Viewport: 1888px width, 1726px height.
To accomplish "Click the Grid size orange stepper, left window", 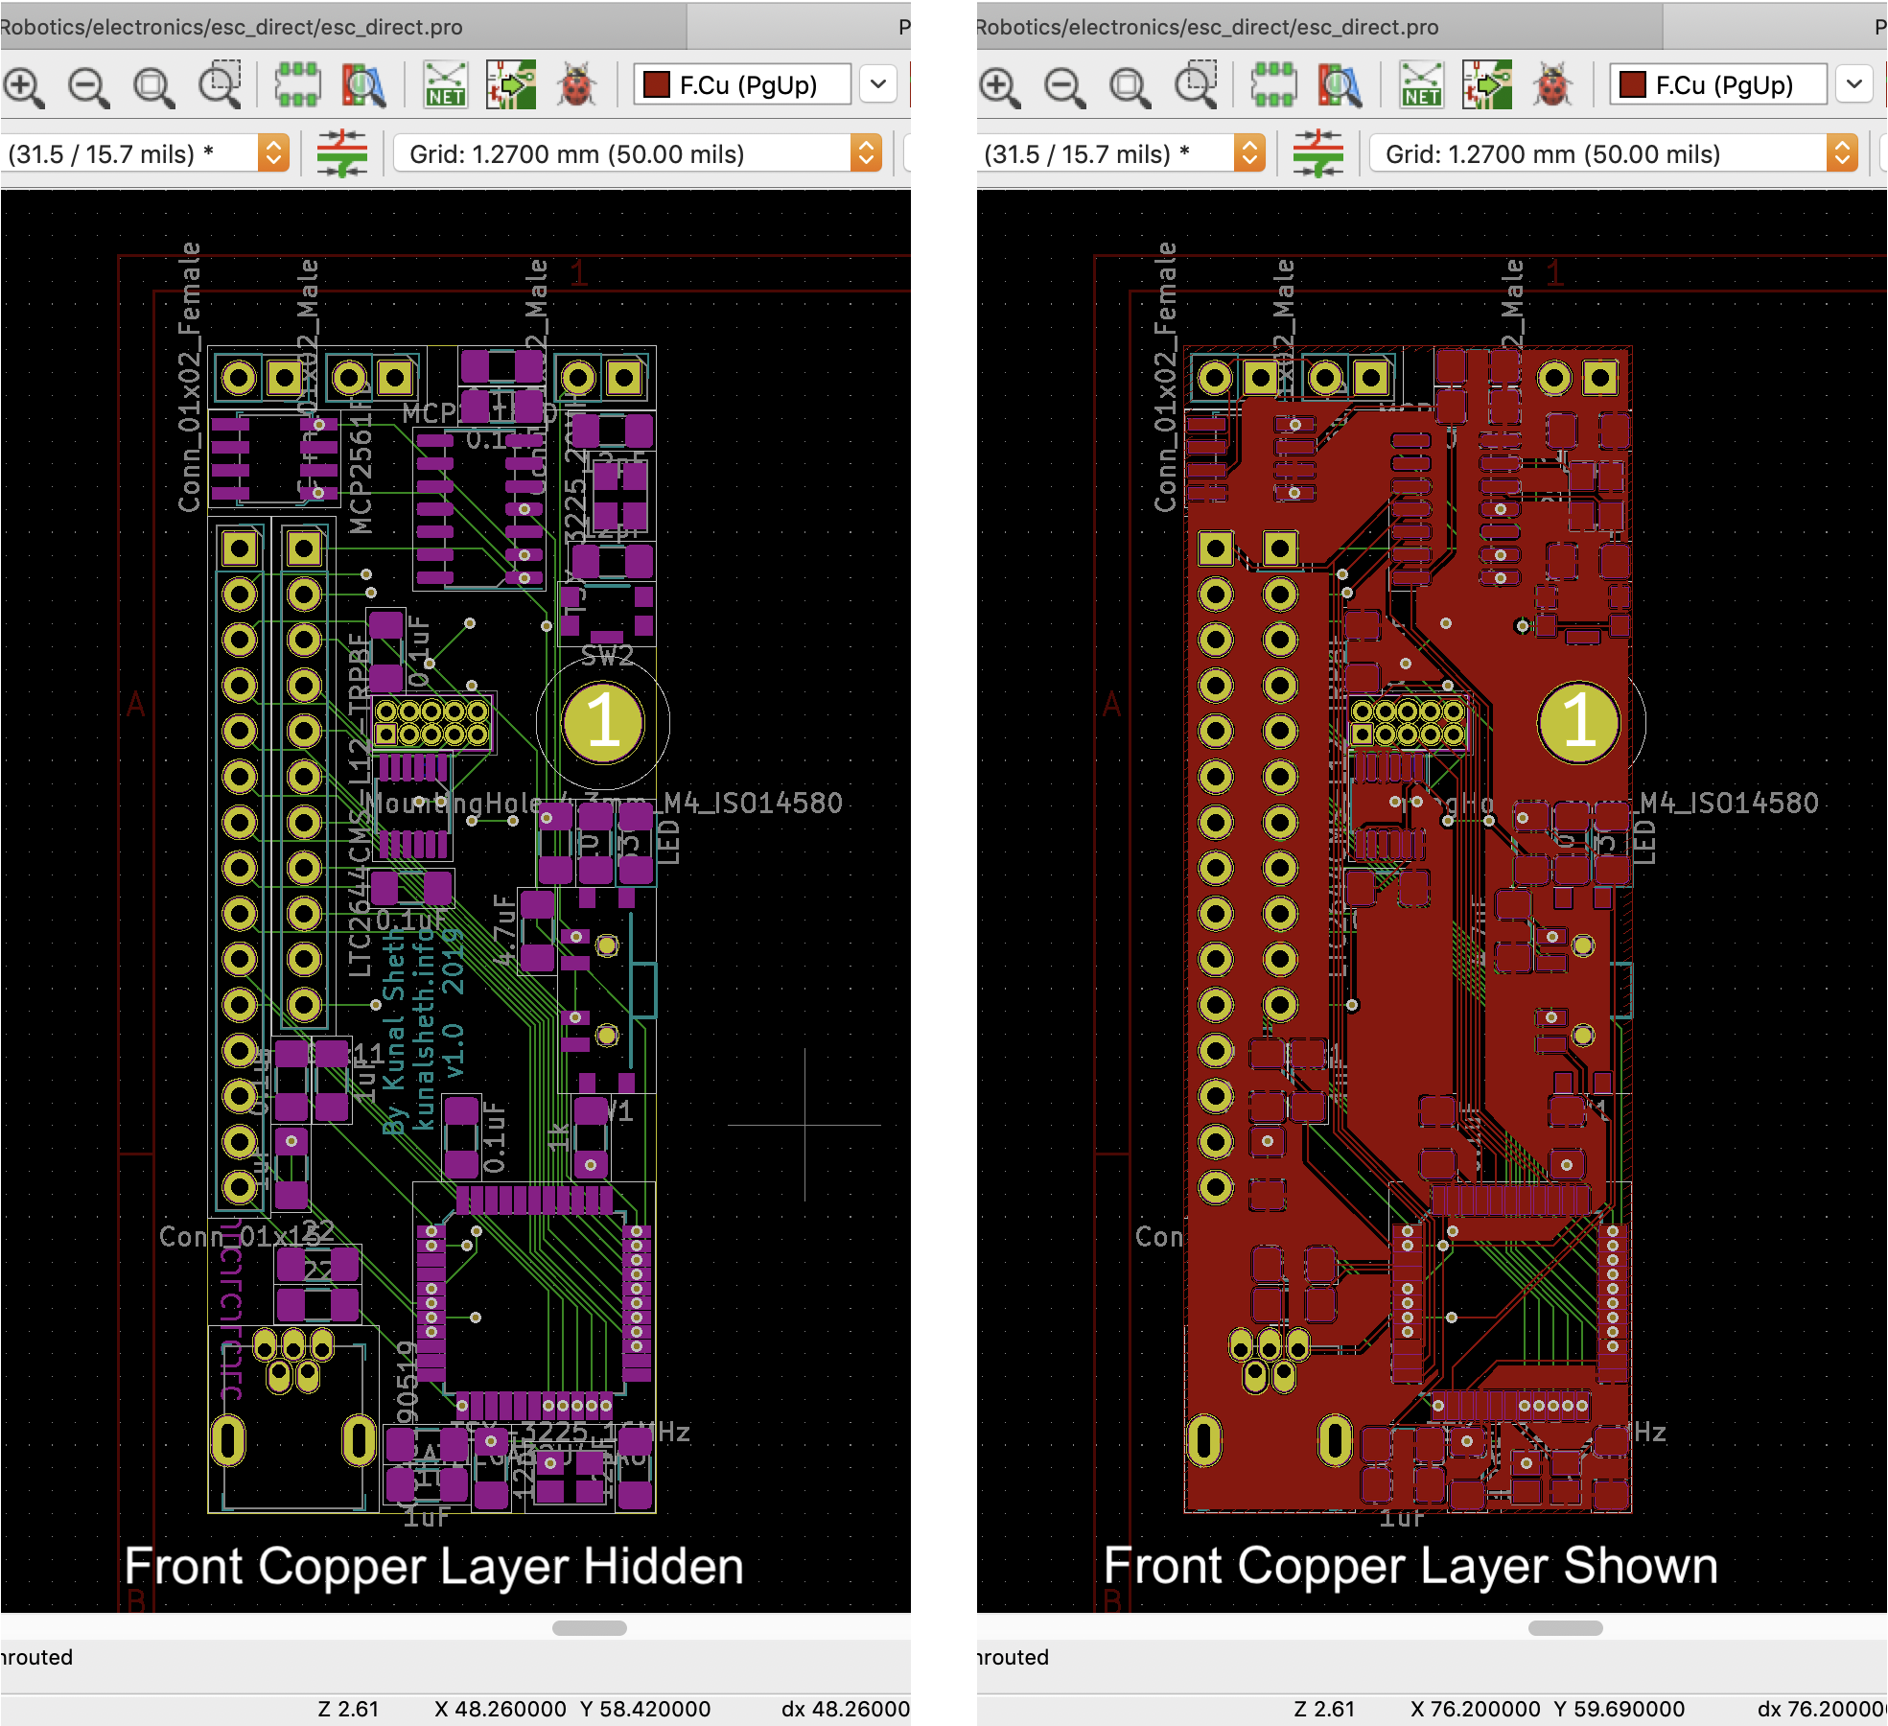I will pos(866,153).
